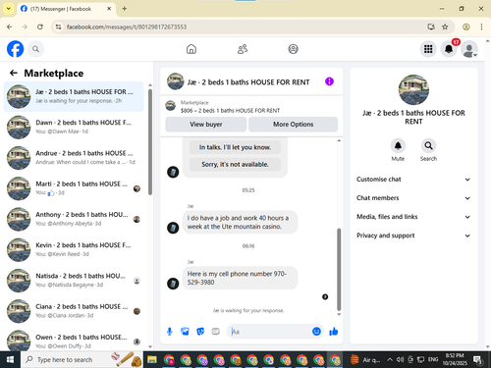Expand the Chat members section
Image resolution: width=491 pixels, height=368 pixels.
413,198
